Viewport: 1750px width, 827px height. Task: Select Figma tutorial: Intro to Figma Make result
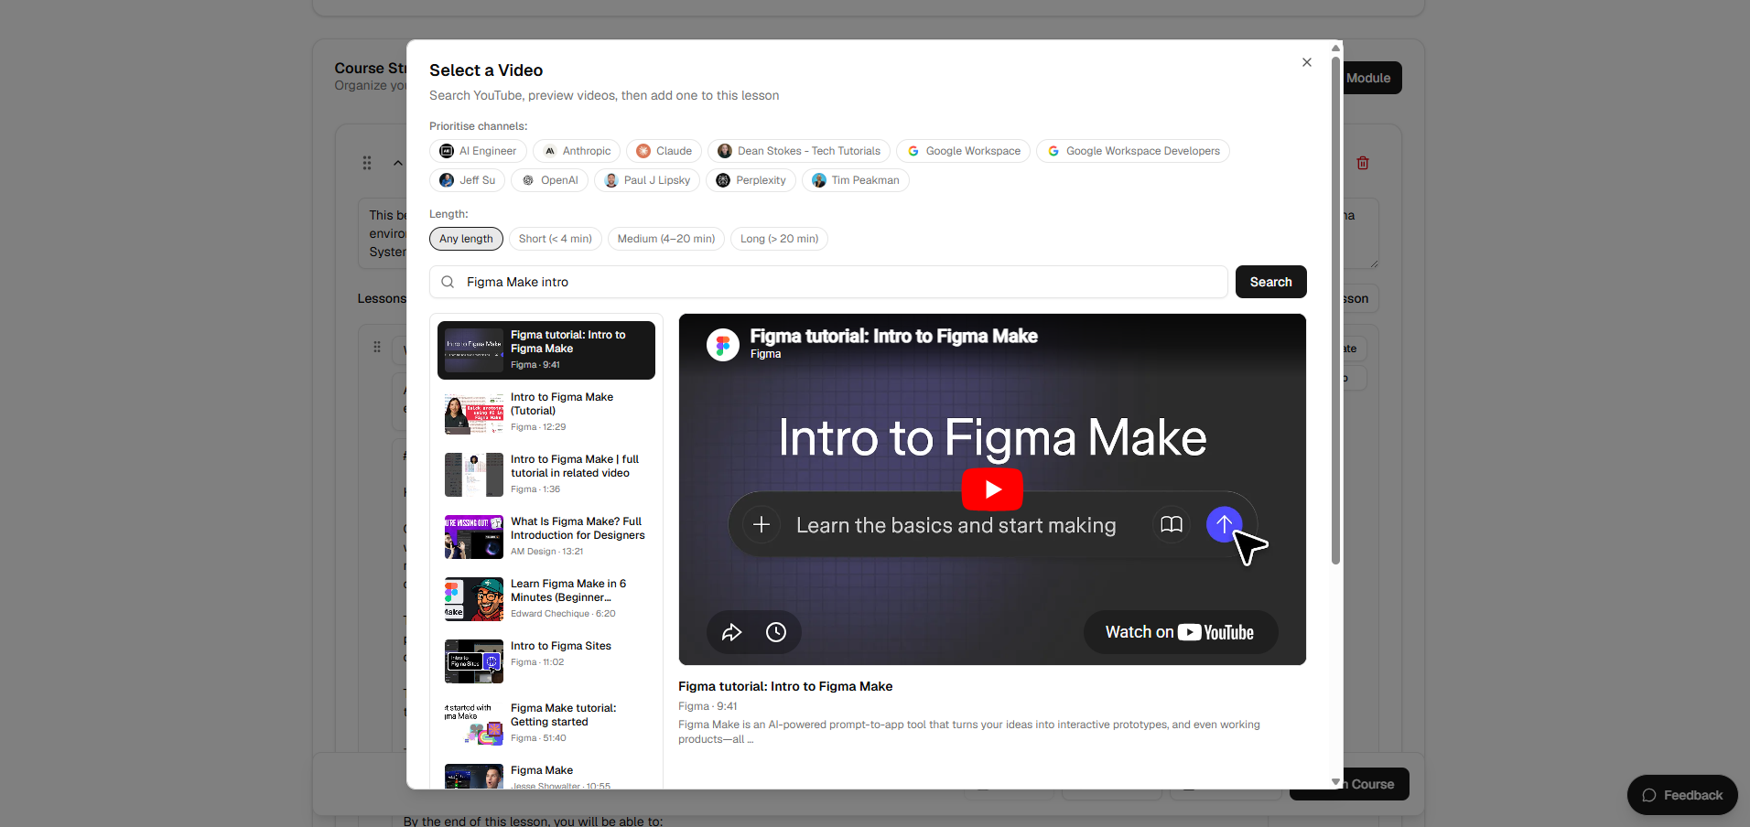(546, 350)
